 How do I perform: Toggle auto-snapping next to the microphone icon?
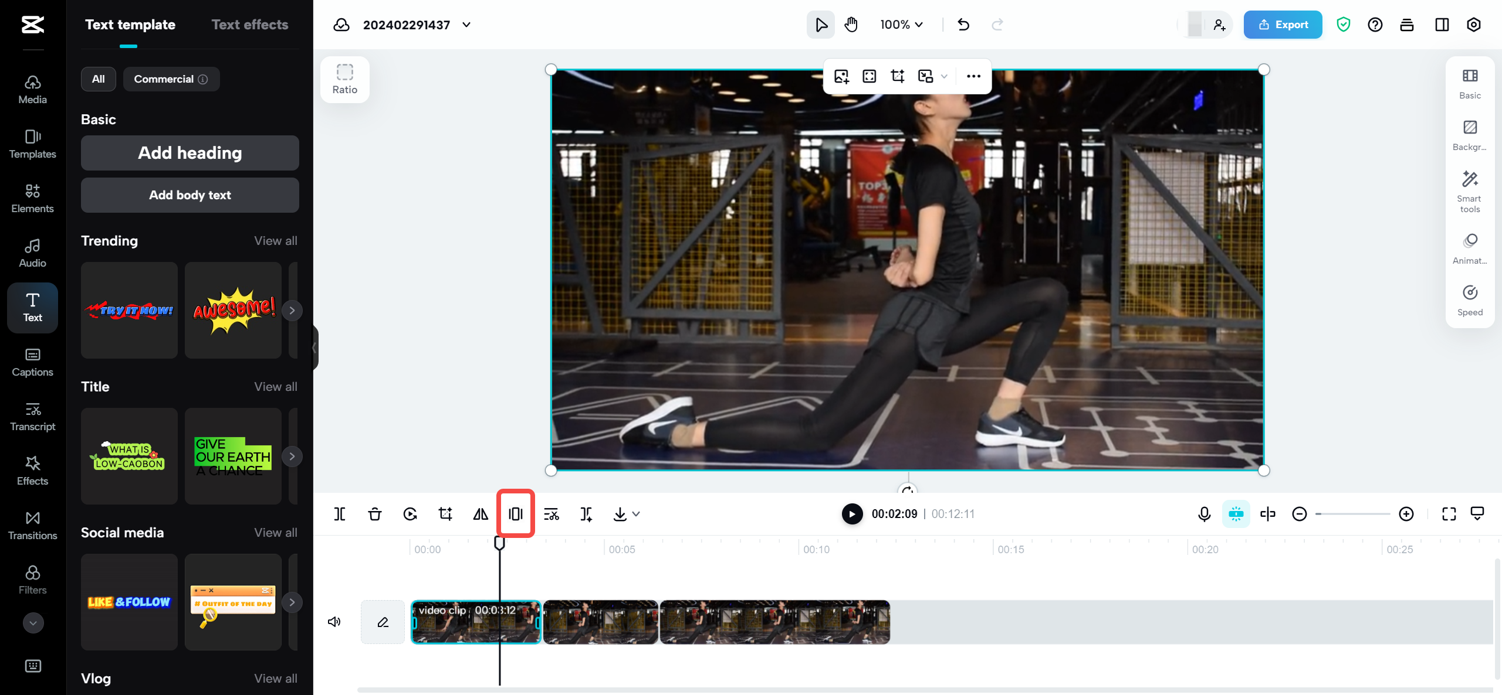point(1236,514)
